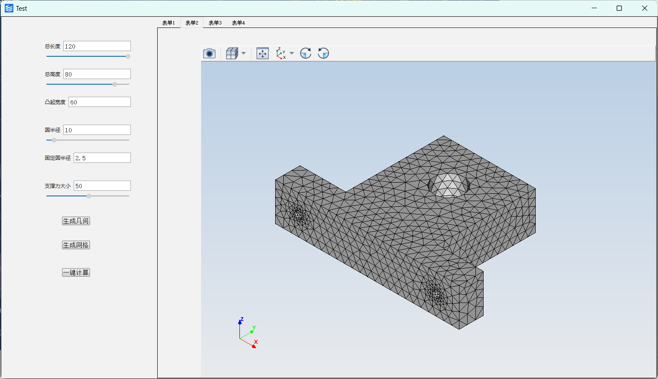Click the 总长度 input field with 120
This screenshot has height=379, width=658.
coord(97,46)
